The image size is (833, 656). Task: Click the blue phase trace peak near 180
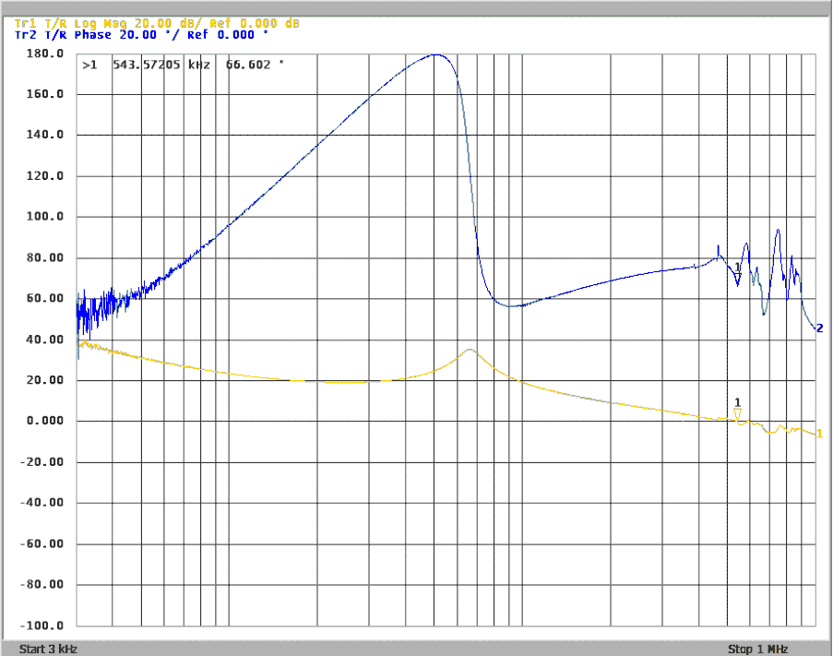coord(435,54)
